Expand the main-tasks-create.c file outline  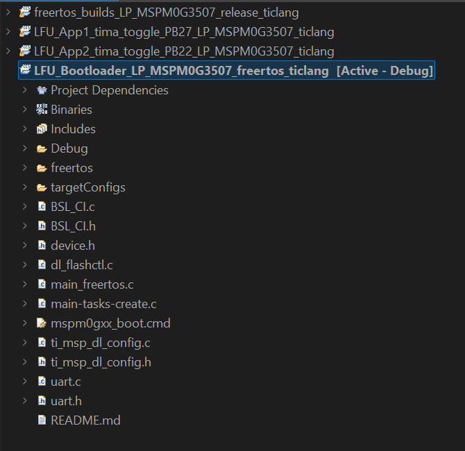25,304
